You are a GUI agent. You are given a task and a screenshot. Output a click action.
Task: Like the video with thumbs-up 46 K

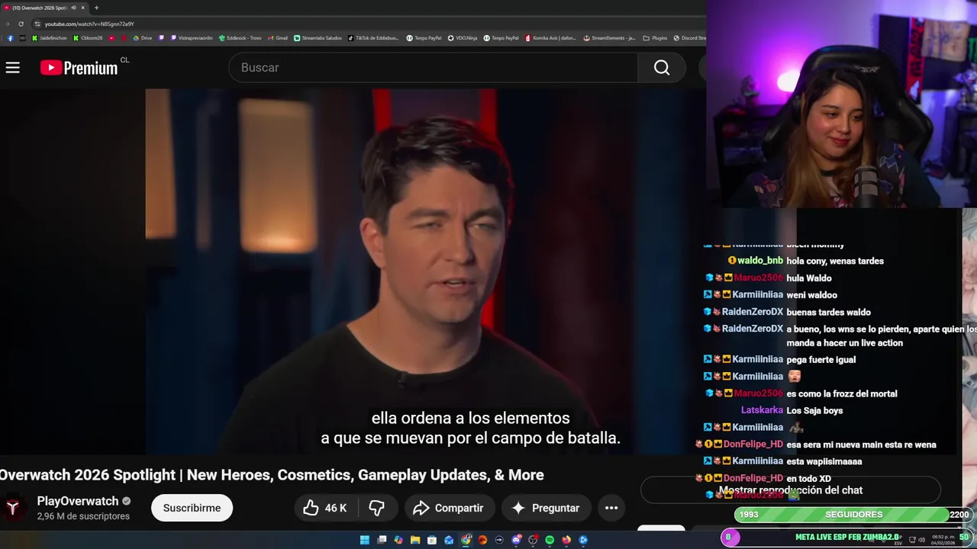click(325, 508)
